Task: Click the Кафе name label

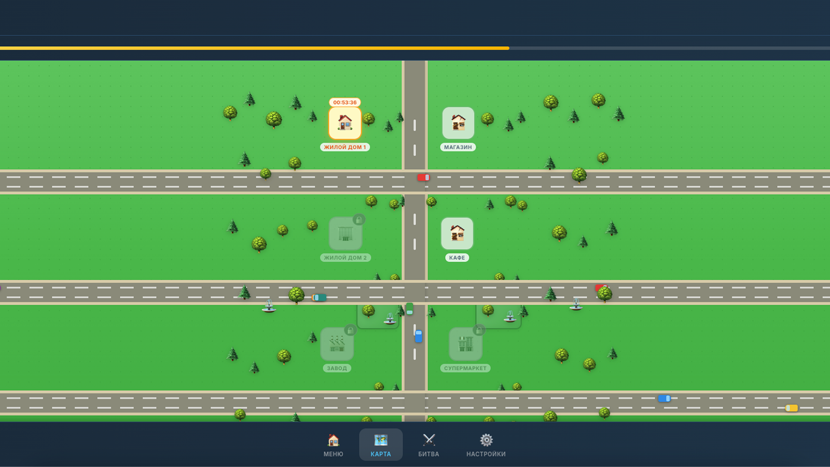Action: point(457,257)
